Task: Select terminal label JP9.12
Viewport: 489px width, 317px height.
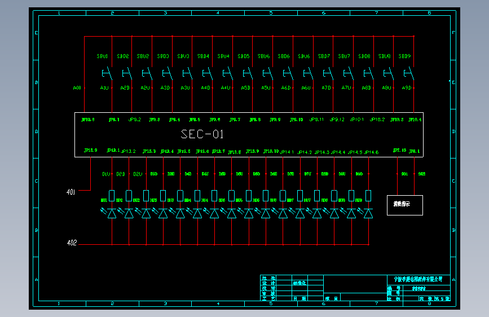Action: point(337,120)
